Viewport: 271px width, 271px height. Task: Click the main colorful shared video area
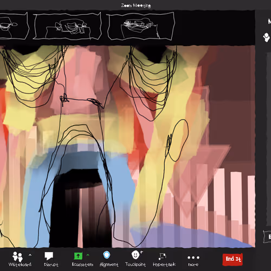127,146
